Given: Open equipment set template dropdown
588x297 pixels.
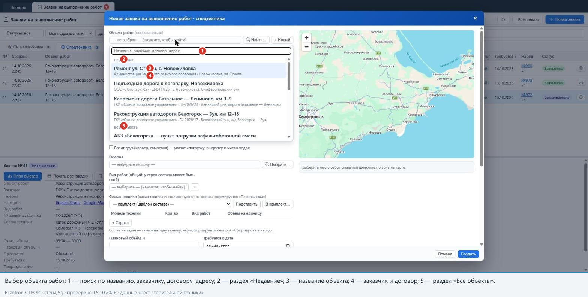Looking at the screenshot, I should pos(170,204).
